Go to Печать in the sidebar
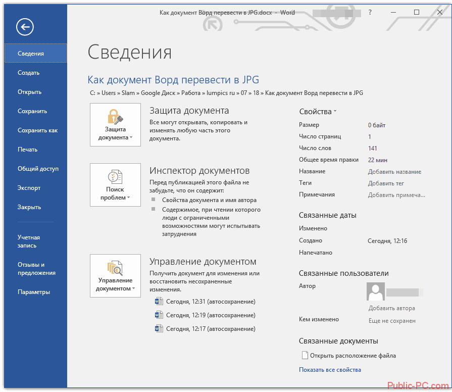Image resolution: width=452 pixels, height=392 pixels. (27, 150)
